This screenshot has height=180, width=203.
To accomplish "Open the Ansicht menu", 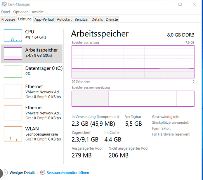I will point(38,12).
